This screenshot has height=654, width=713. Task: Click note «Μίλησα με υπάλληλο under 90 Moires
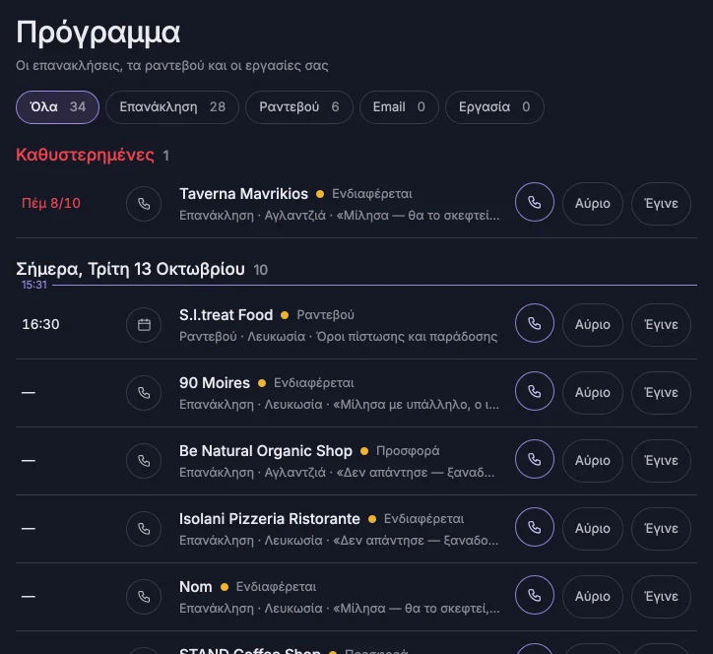coord(416,404)
